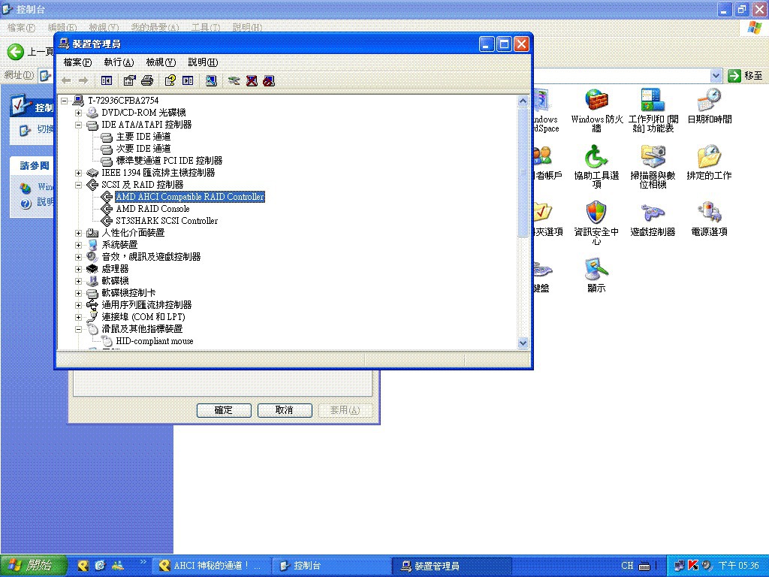Image resolution: width=769 pixels, height=577 pixels.
Task: Collapse the IDE ATA/ATAPI 控制器 node
Action: pos(78,125)
